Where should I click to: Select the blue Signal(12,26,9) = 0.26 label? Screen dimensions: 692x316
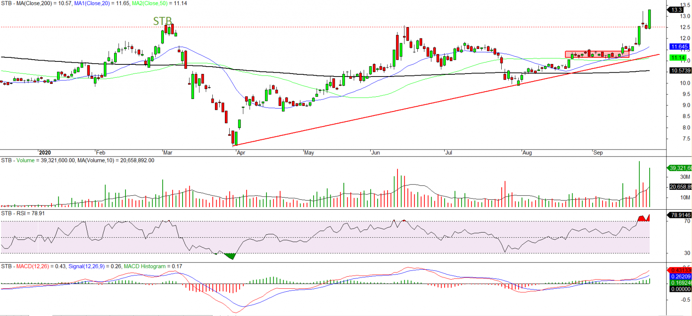95,266
